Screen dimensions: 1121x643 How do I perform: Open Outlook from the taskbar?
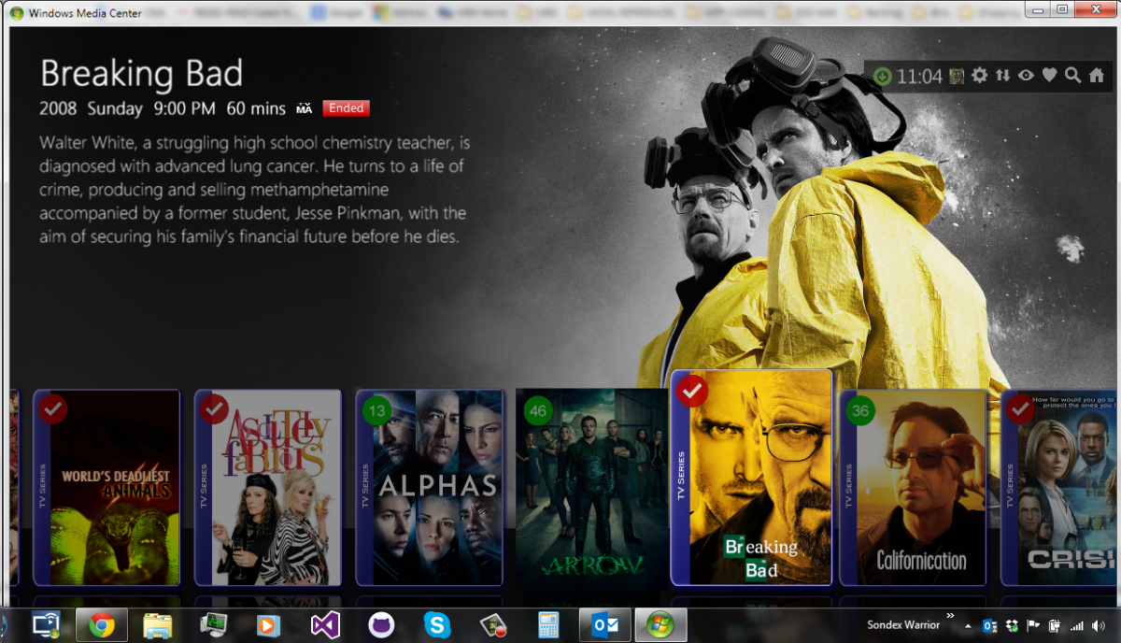coord(605,625)
